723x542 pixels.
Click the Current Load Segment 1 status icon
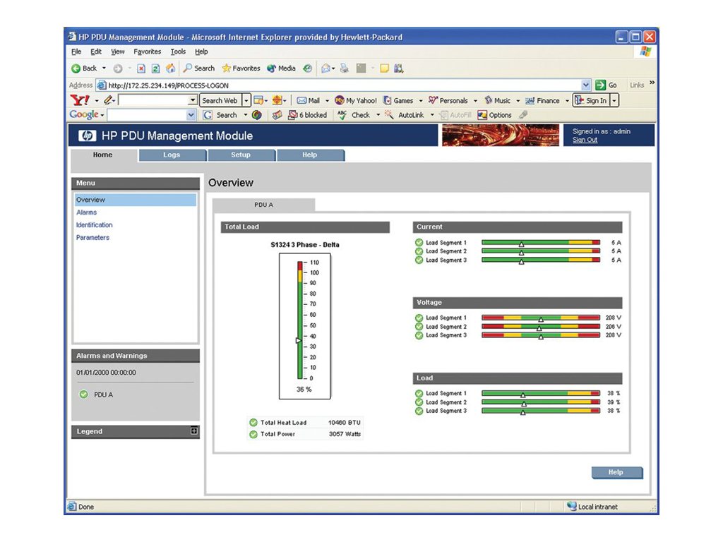pyautogui.click(x=419, y=243)
